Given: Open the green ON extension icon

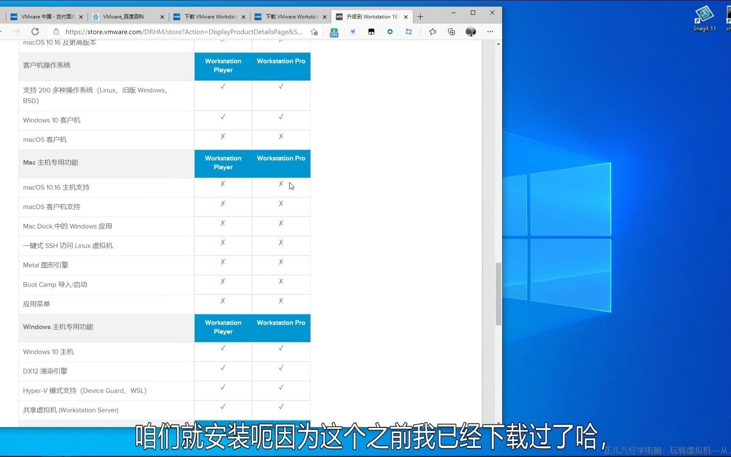Looking at the screenshot, I should coord(334,32).
